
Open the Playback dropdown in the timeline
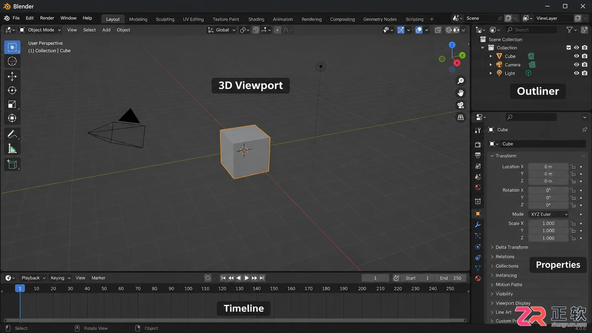(33, 278)
